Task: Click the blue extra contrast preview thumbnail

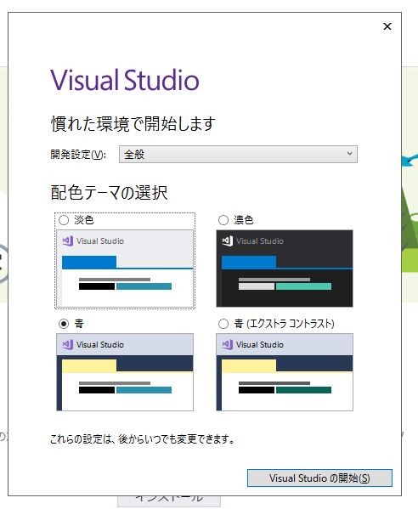Action: [285, 372]
